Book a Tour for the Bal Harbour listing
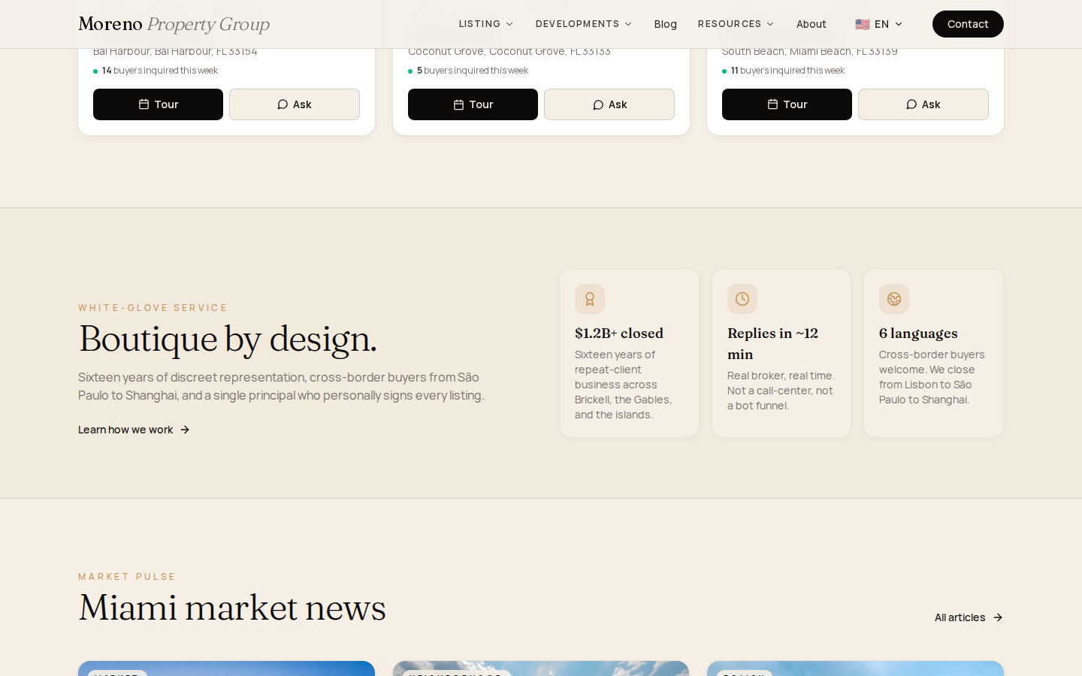The height and width of the screenshot is (676, 1082). coord(158,104)
